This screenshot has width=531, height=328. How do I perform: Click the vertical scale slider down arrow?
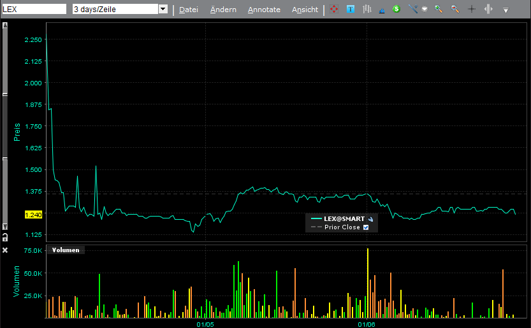5,227
